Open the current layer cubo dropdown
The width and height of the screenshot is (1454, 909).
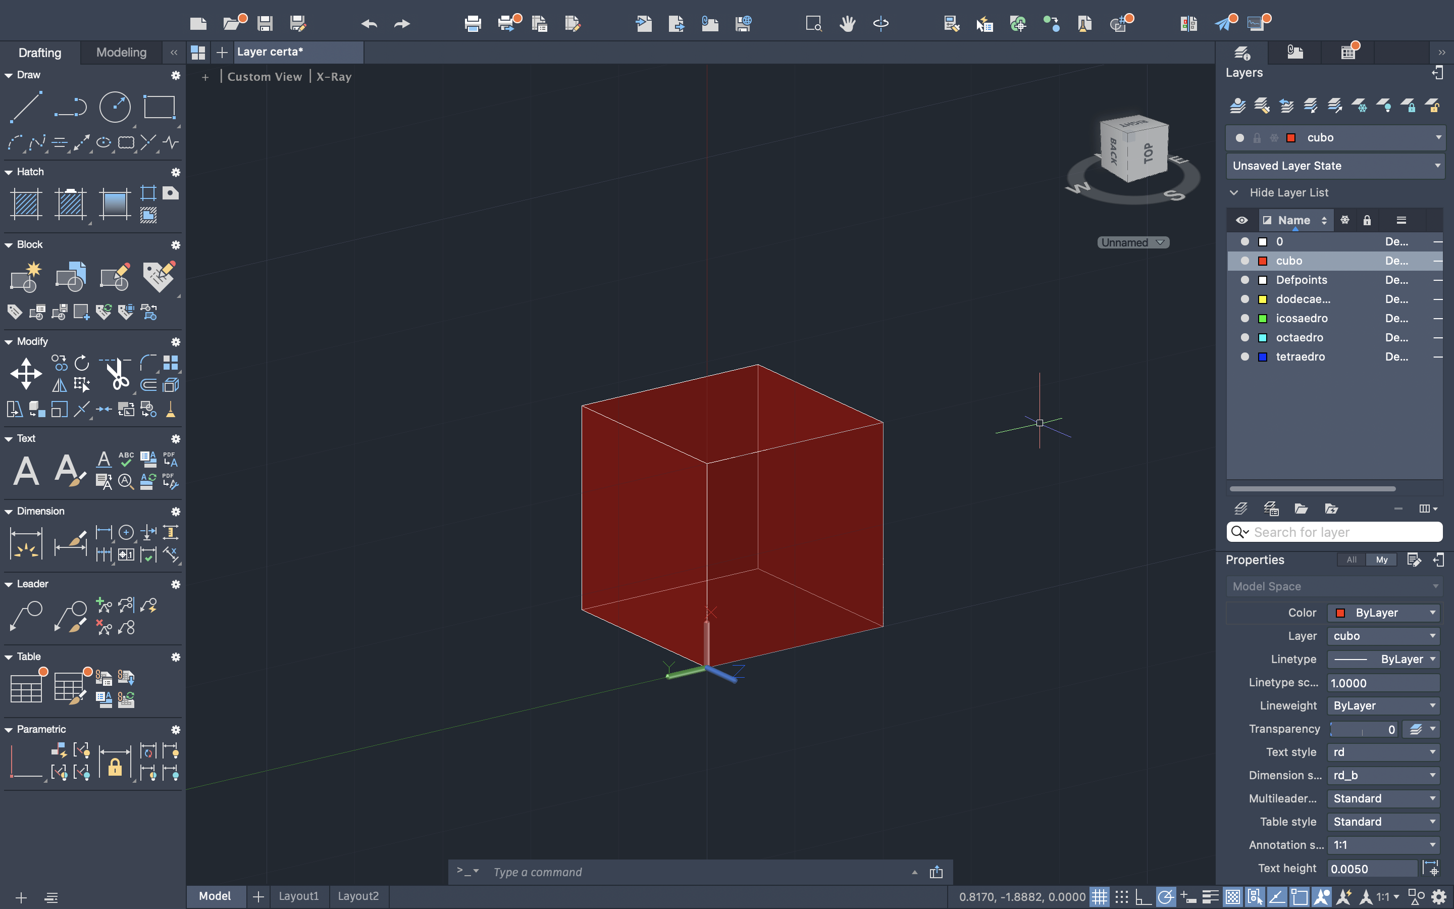[1438, 138]
